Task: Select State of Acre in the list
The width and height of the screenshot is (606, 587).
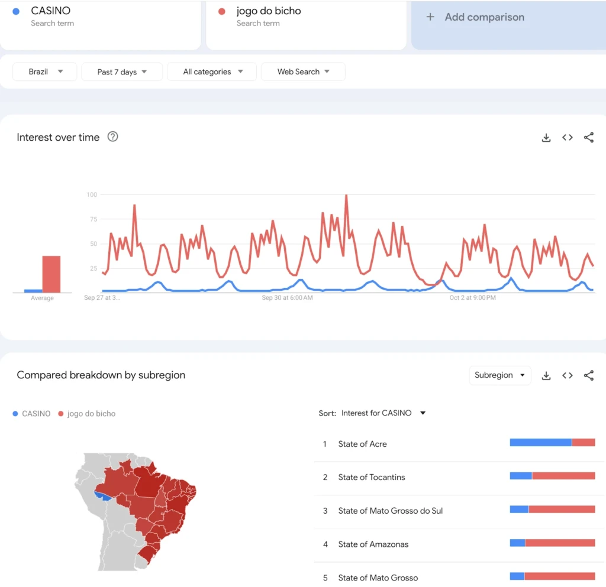Action: (x=459, y=444)
